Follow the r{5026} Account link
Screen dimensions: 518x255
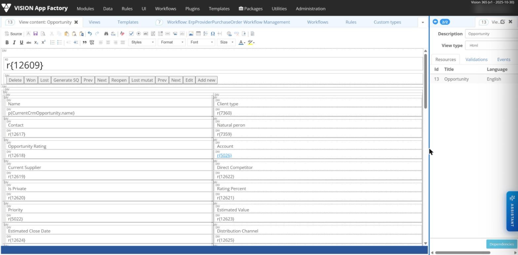point(224,155)
